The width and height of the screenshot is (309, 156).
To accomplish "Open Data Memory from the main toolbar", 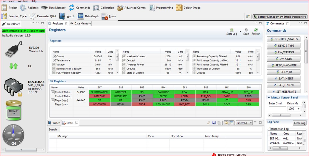I will pyautogui.click(x=53, y=8).
